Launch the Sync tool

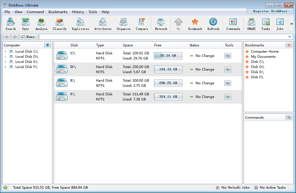pyautogui.click(x=26, y=24)
